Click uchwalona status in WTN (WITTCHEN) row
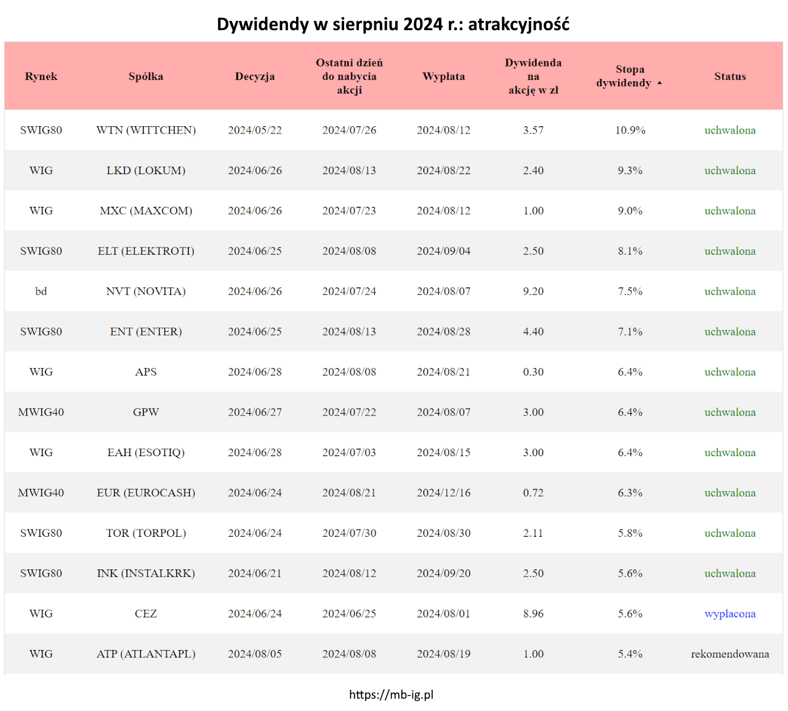This screenshot has width=788, height=711. pos(730,131)
